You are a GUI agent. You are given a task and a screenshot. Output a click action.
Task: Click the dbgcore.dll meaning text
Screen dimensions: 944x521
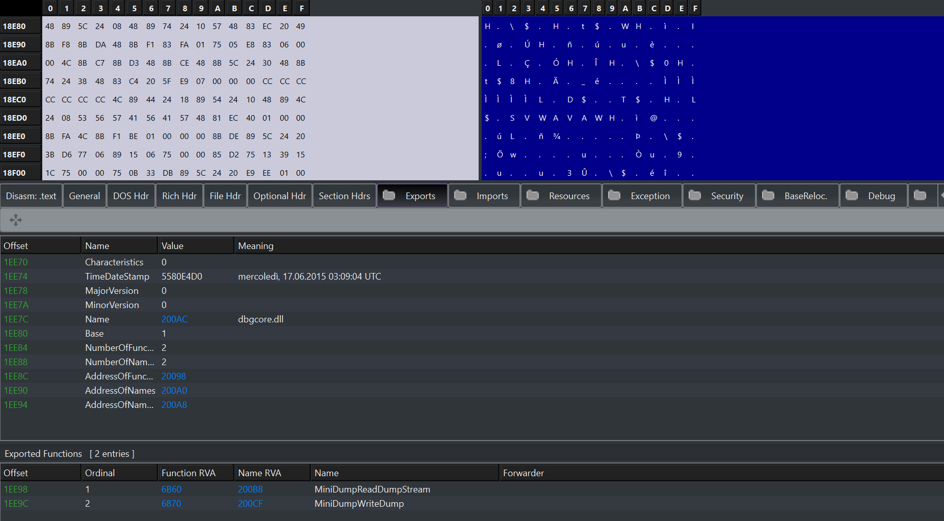pyautogui.click(x=260, y=319)
